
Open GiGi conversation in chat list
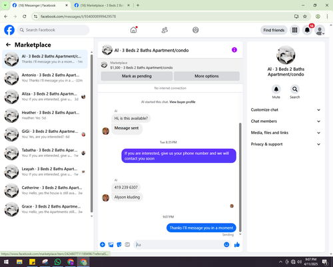click(x=45, y=134)
